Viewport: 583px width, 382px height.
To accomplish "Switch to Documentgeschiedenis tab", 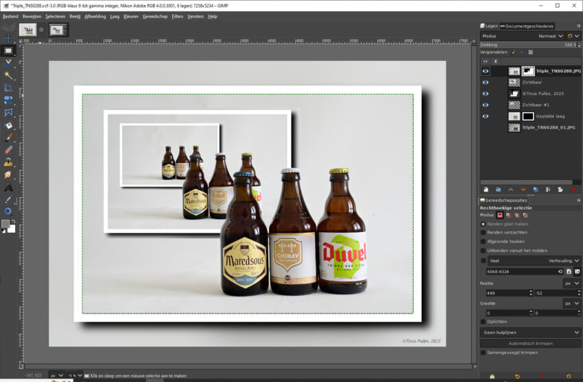I will 527,26.
